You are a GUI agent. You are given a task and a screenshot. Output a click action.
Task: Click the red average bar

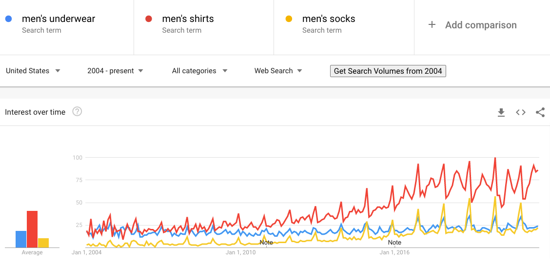32,228
